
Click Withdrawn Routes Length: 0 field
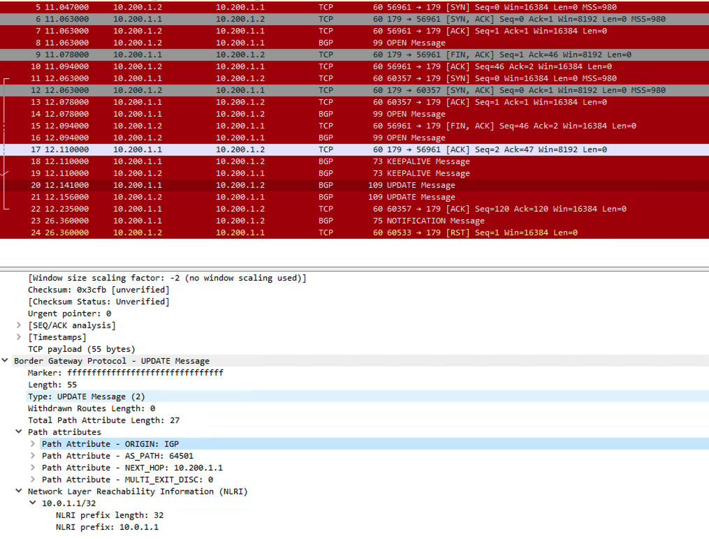[92, 408]
